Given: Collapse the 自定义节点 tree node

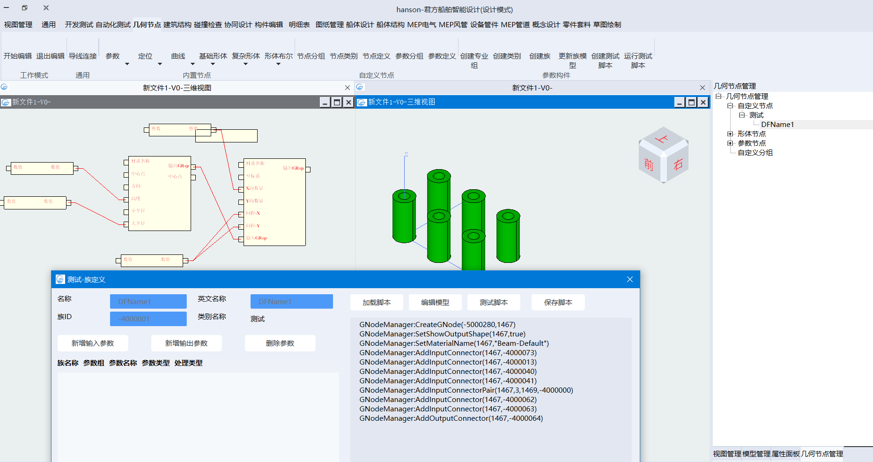Looking at the screenshot, I should coord(730,106).
